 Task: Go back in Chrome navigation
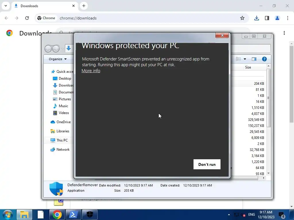point(6,18)
